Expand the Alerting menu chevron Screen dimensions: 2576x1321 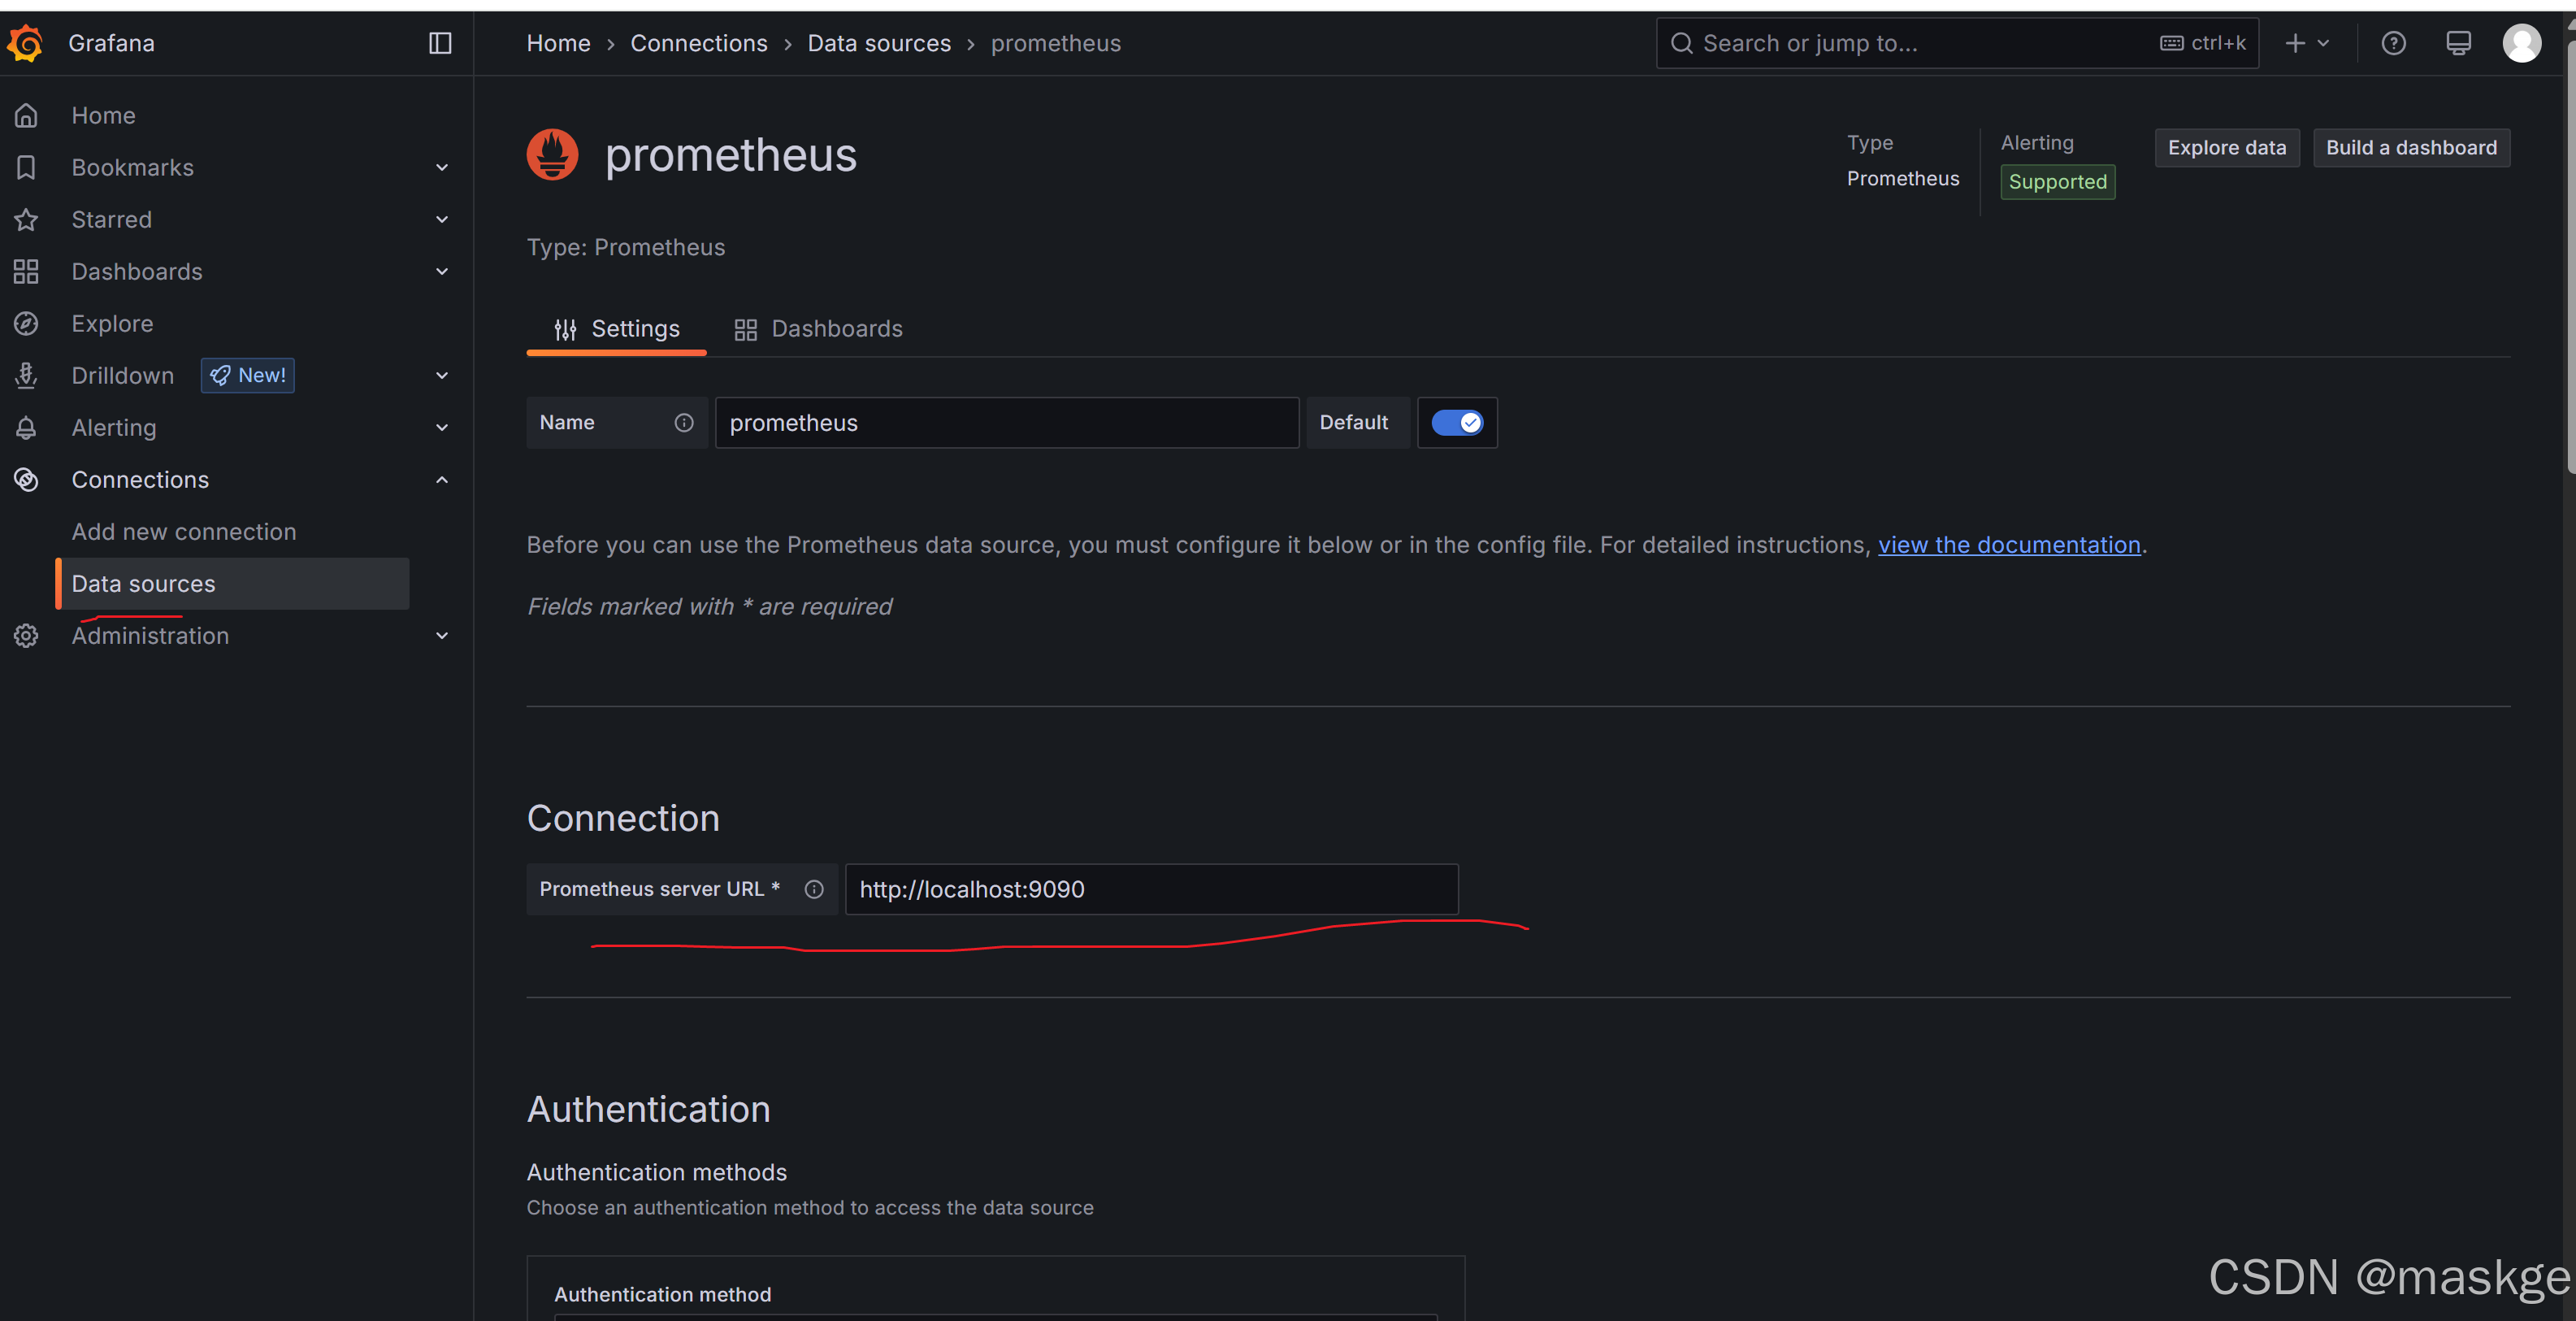click(442, 428)
